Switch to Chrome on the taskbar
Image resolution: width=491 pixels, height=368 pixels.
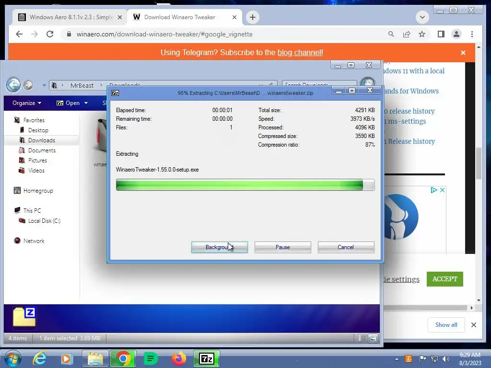point(123,358)
